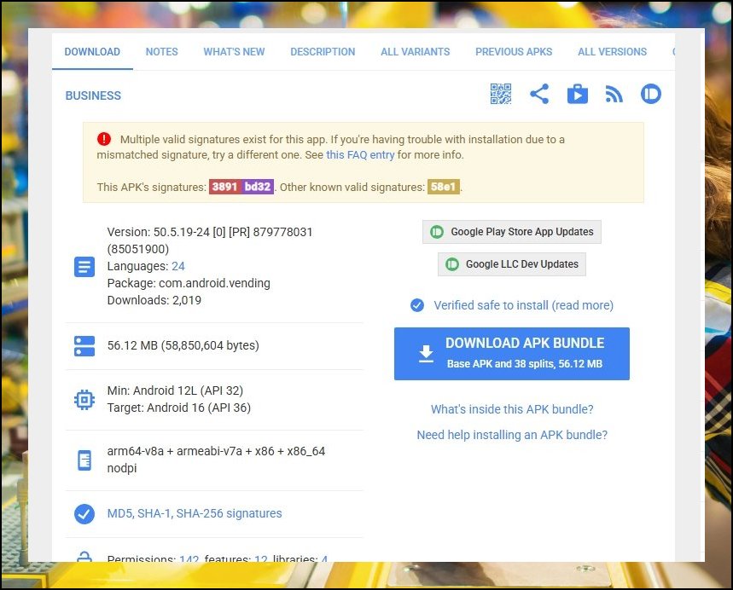Subscribe to Google Play Store App Updates
Image resolution: width=733 pixels, height=590 pixels.
tap(512, 232)
